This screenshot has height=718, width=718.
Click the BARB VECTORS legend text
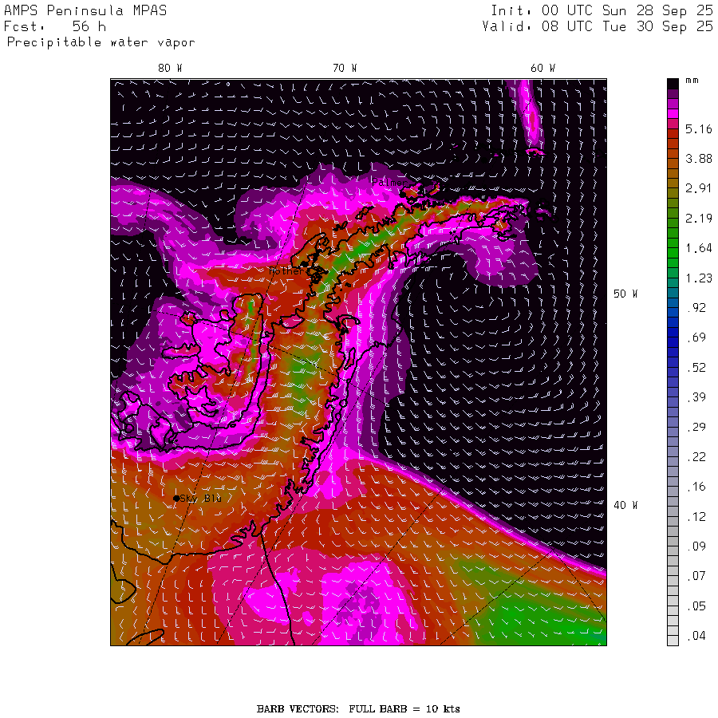click(x=358, y=708)
